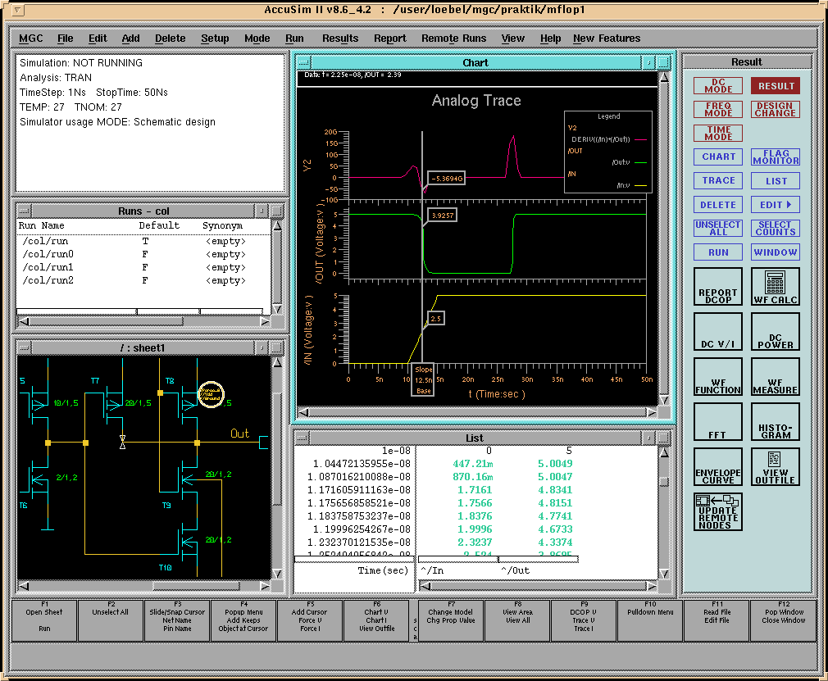The width and height of the screenshot is (828, 681).
Task: Click the CHART palette button
Action: point(717,157)
